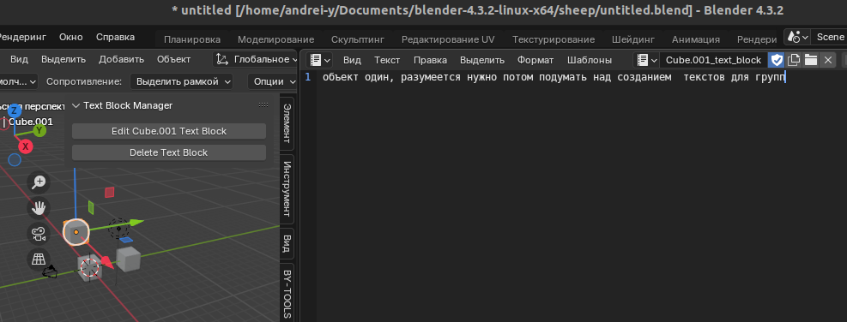Click the red plane transform gizmo handle
Image resolution: width=847 pixels, height=322 pixels.
click(110, 192)
